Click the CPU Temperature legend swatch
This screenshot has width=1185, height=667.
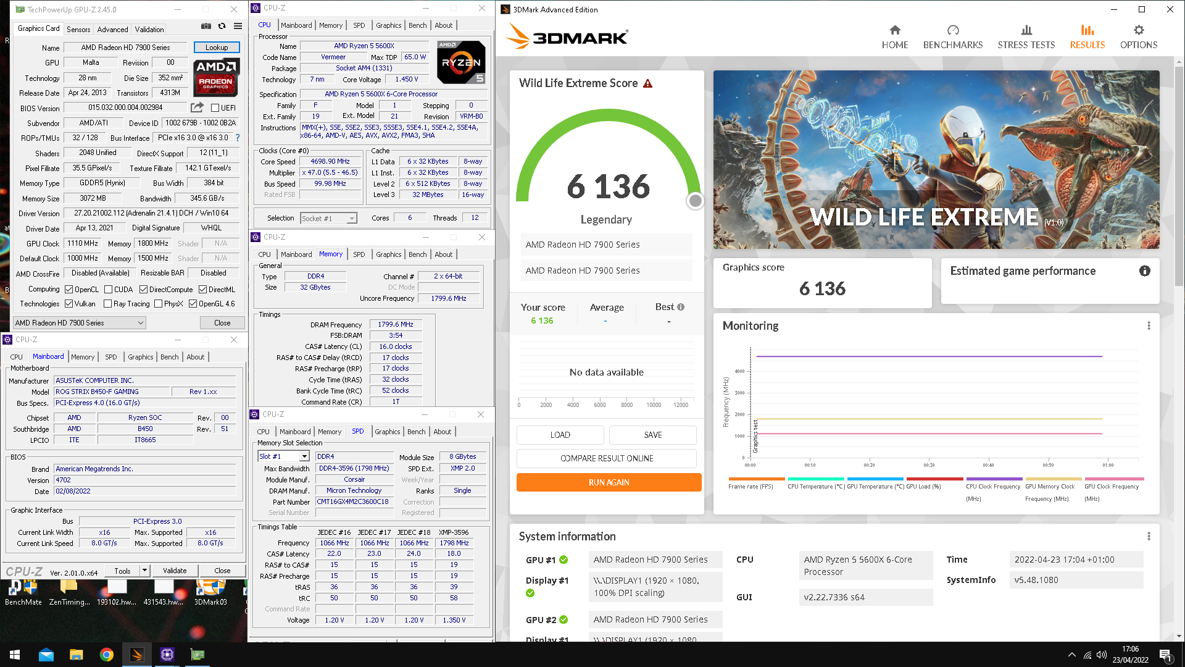tap(816, 479)
